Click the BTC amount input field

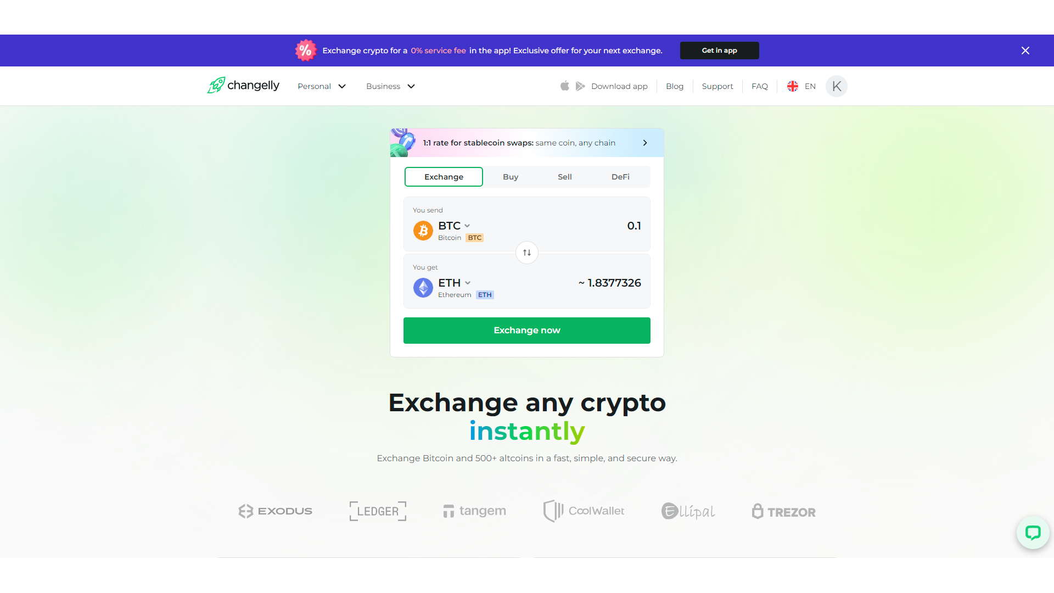[x=634, y=225]
